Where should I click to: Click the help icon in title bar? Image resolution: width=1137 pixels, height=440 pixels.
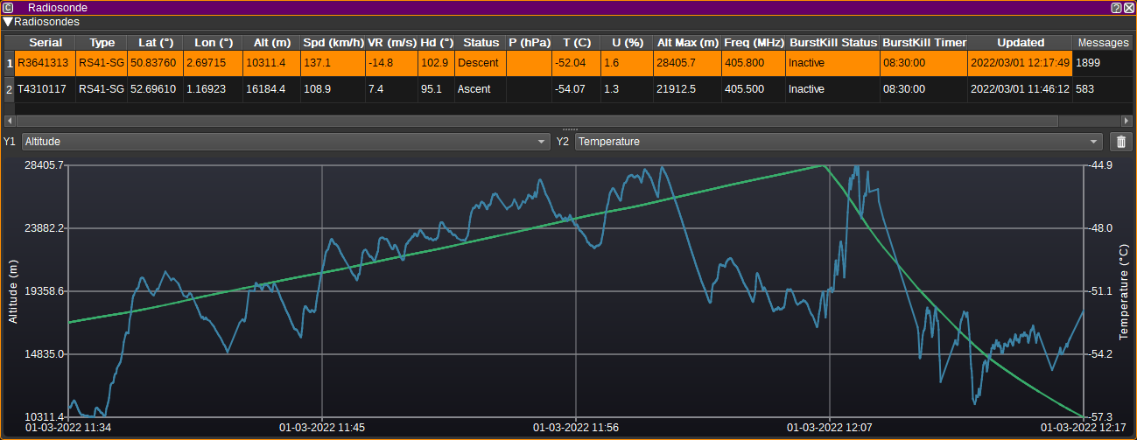pos(1116,7)
